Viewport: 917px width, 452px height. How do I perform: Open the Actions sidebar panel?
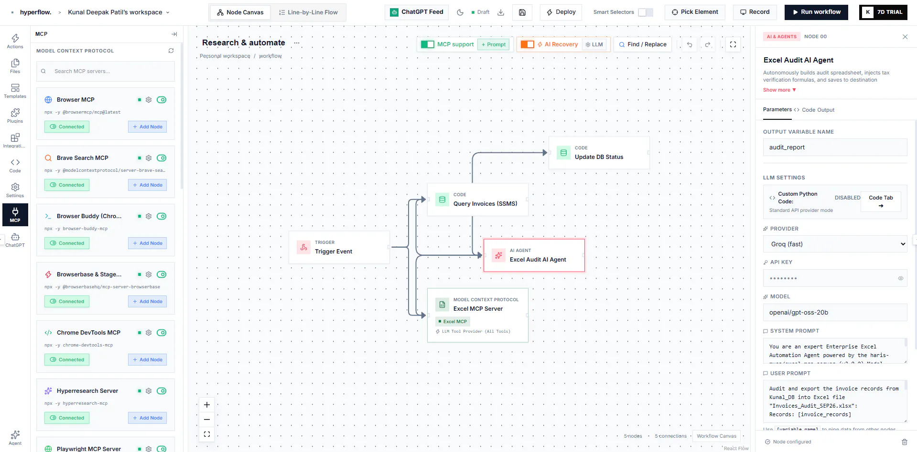tap(15, 41)
